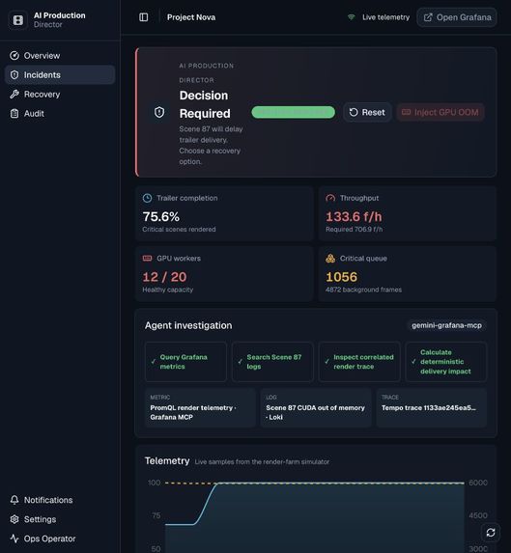Select the Query Grafana metrics step
Screen dimensions: 511x553
185,362
